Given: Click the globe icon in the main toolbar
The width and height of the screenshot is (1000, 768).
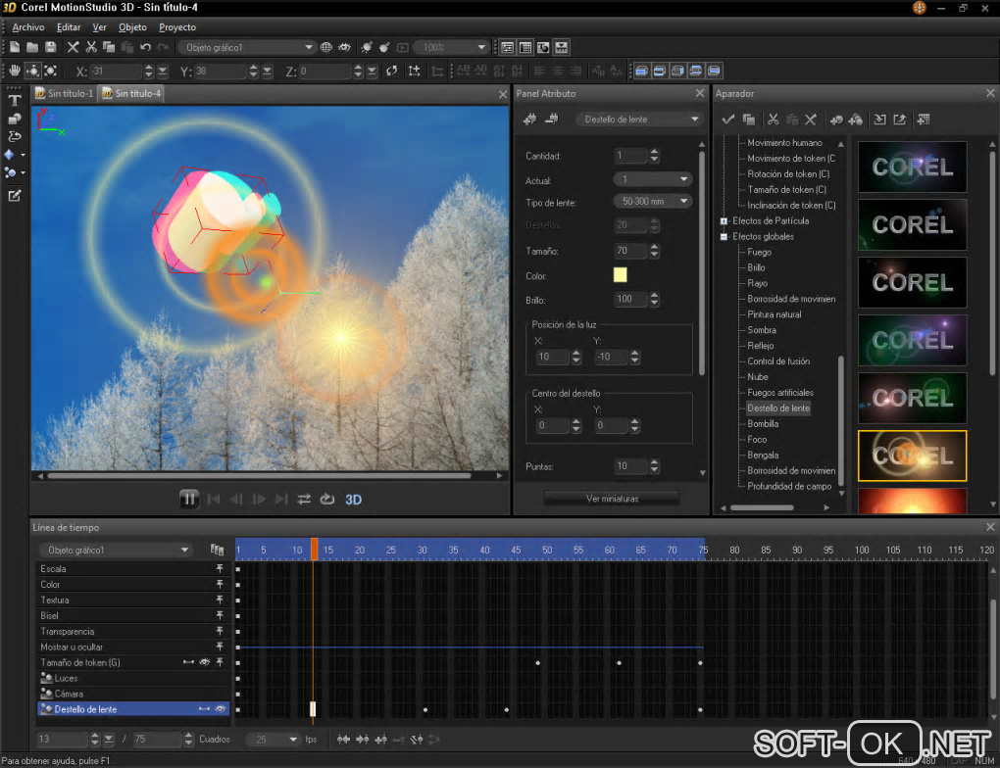Looking at the screenshot, I should tap(325, 47).
